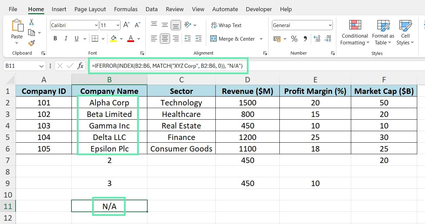425x224 pixels.
Task: Select row 7 header
Action: click(8, 160)
